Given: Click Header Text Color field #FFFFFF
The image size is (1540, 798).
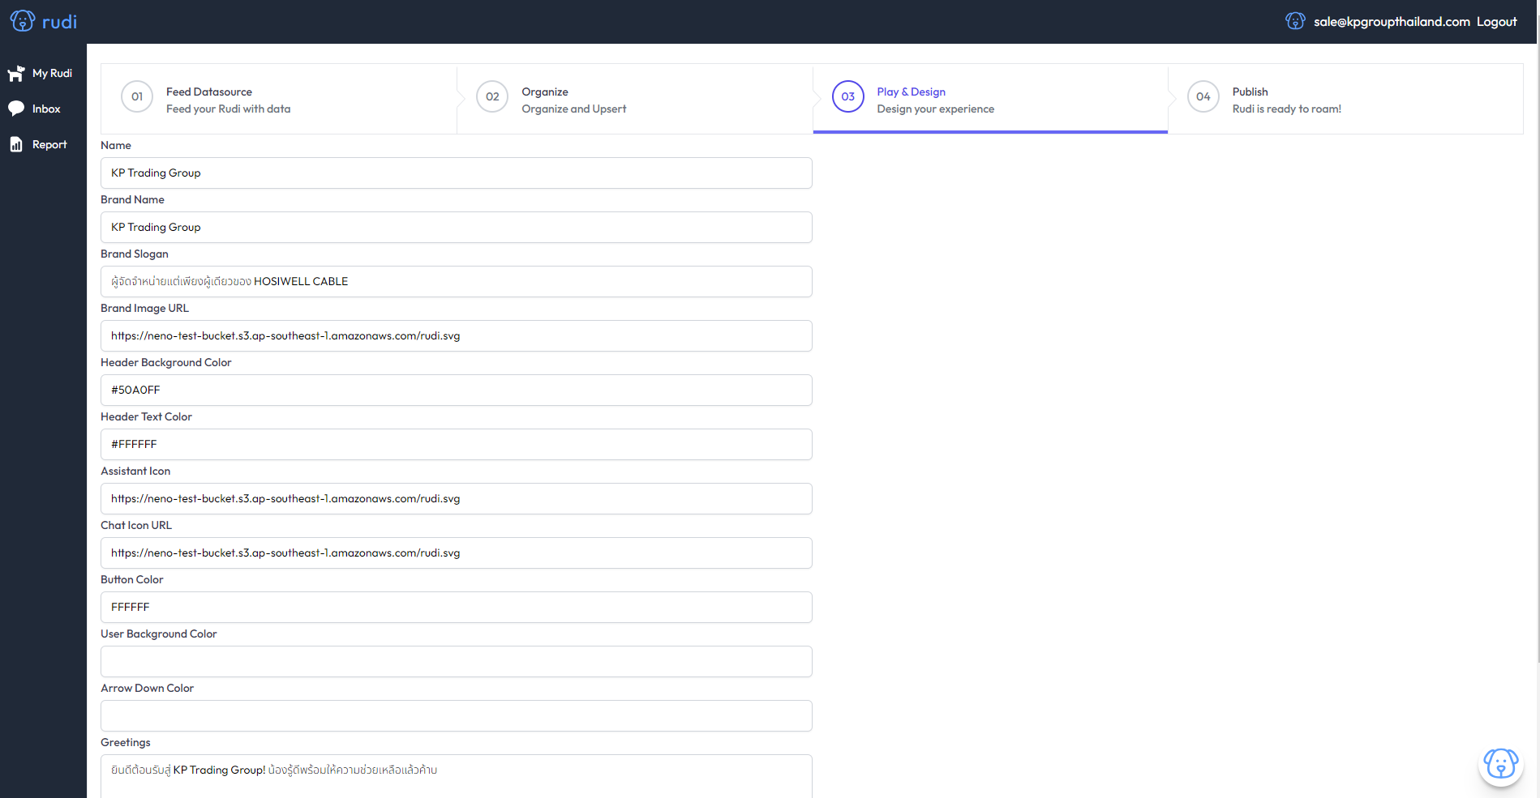Looking at the screenshot, I should pos(457,445).
